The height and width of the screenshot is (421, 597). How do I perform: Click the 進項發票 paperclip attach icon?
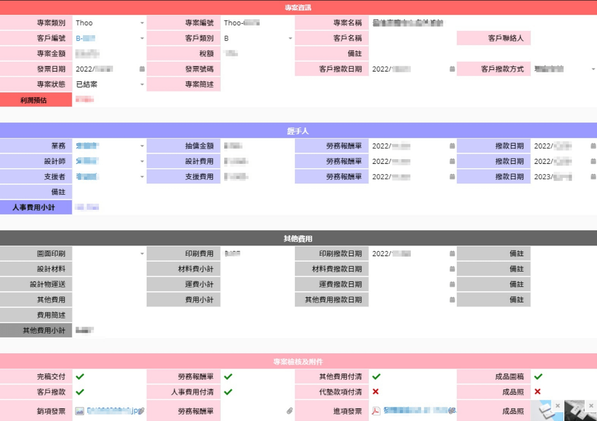pyautogui.click(x=452, y=411)
